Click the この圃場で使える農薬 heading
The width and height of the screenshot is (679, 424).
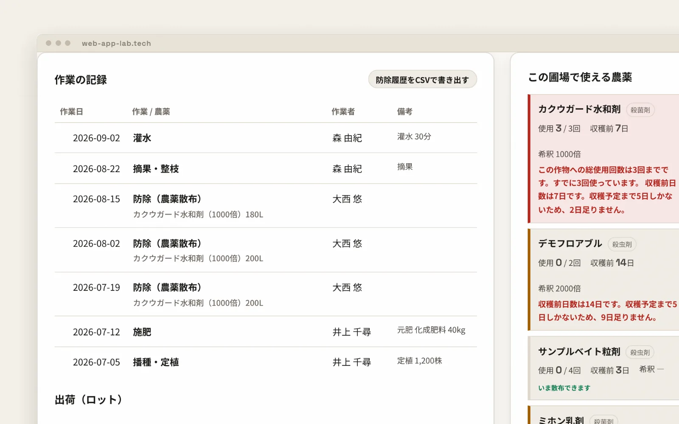point(580,77)
